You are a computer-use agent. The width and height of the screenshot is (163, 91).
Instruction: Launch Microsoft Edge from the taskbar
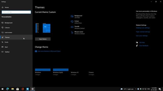point(7,89)
